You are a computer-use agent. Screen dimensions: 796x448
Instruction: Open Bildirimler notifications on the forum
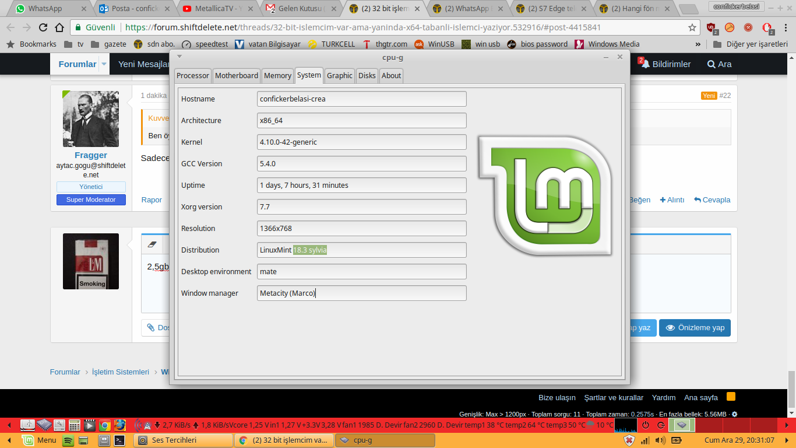point(665,64)
